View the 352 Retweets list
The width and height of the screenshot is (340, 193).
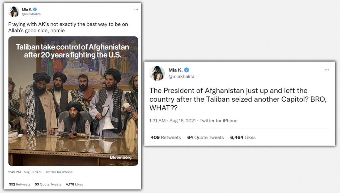pos(20,184)
